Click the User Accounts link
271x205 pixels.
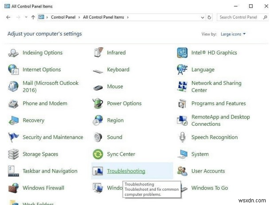point(208,171)
